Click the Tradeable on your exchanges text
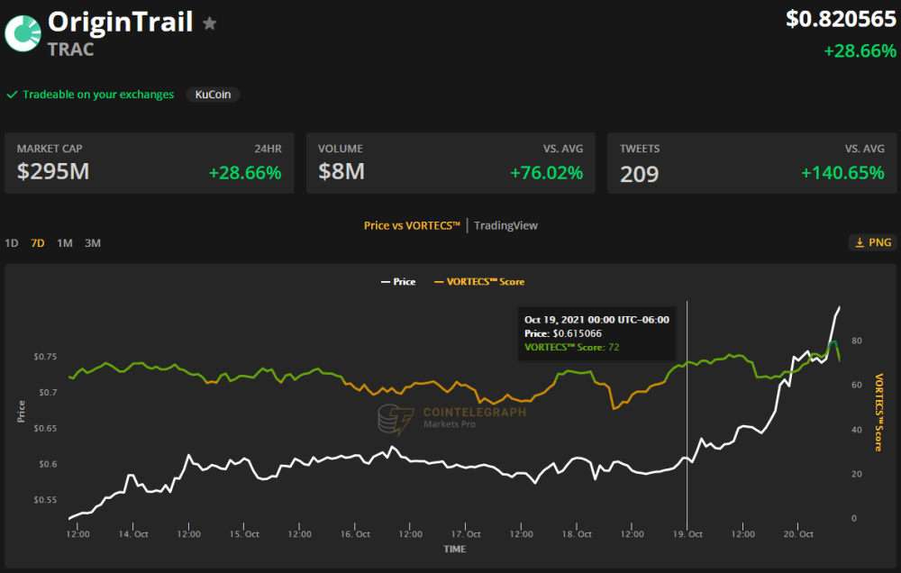The height and width of the screenshot is (573, 901). point(98,95)
